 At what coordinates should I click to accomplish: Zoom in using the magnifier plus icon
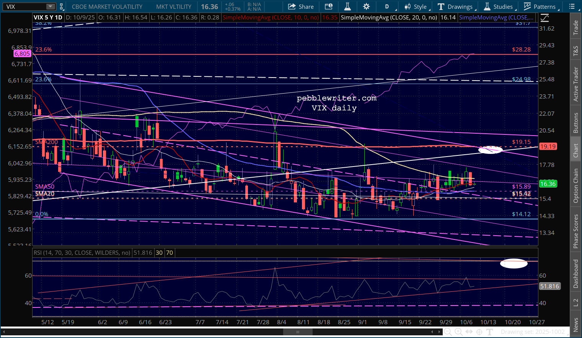[458, 332]
